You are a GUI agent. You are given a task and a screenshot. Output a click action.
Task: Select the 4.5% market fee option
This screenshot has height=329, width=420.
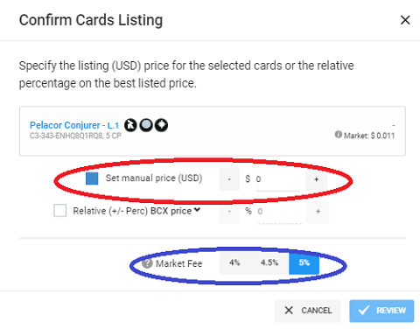269,262
